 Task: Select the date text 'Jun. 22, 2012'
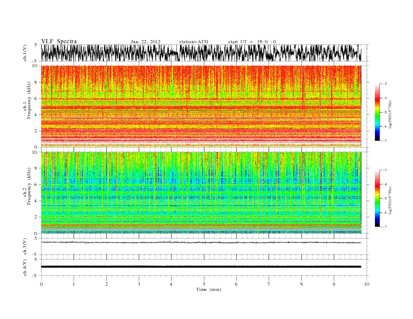[x=145, y=42]
